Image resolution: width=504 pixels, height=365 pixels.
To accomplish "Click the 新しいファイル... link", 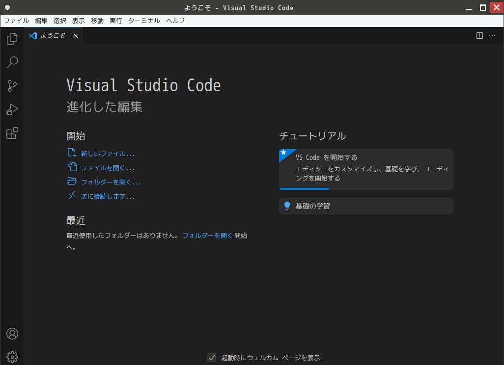I will coord(108,154).
